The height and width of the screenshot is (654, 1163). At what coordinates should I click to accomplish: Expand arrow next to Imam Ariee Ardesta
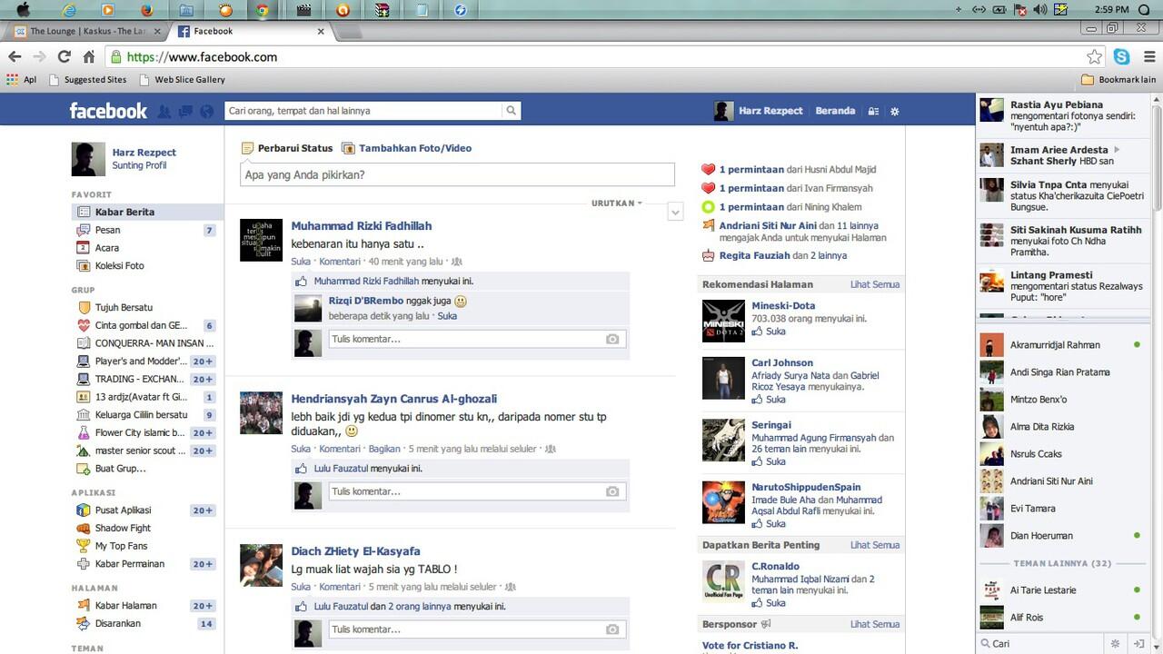(1117, 150)
